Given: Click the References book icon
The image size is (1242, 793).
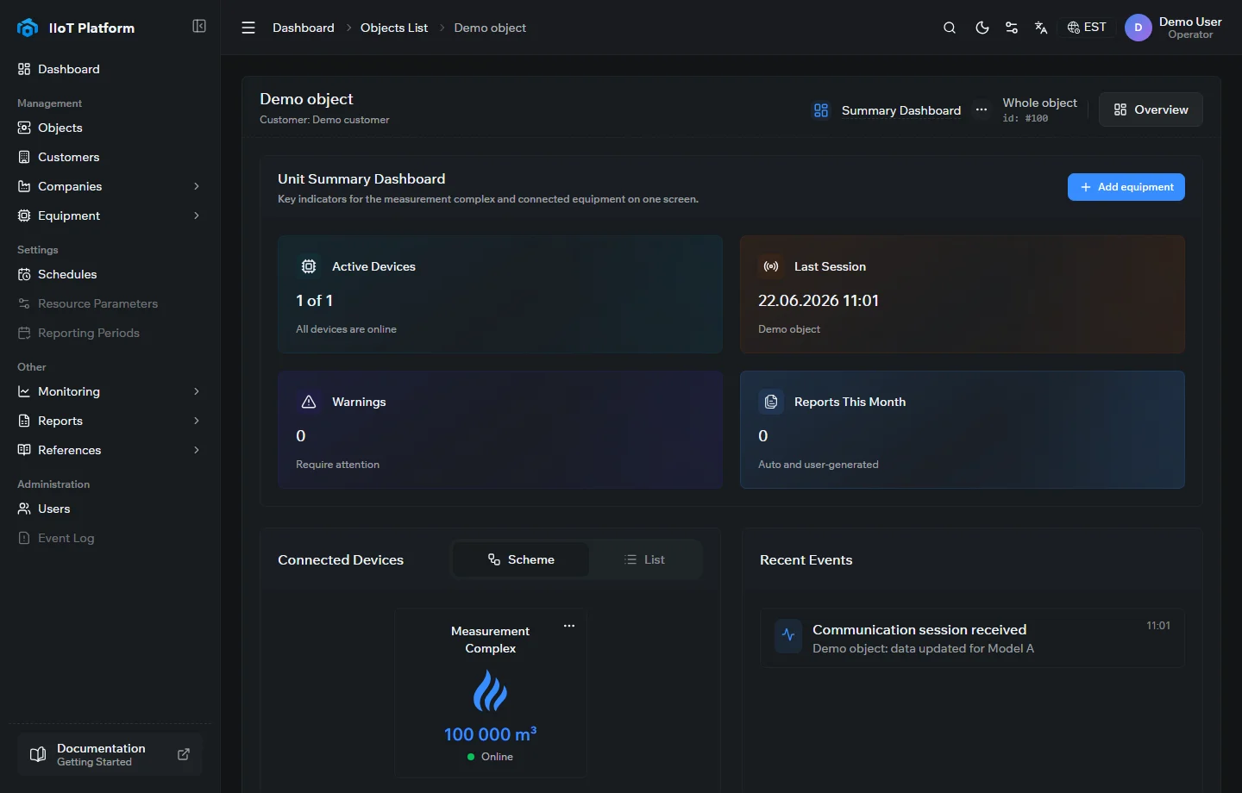Looking at the screenshot, I should (x=24, y=450).
